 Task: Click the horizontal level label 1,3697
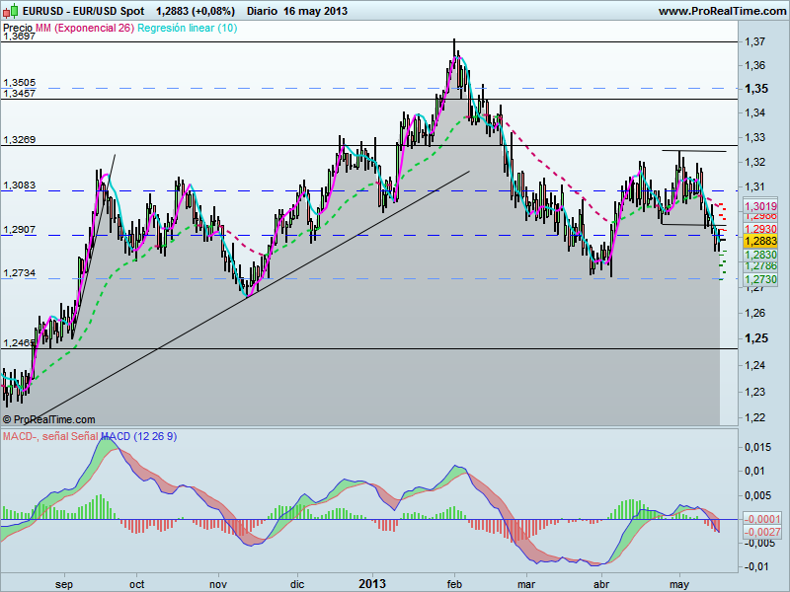click(19, 37)
